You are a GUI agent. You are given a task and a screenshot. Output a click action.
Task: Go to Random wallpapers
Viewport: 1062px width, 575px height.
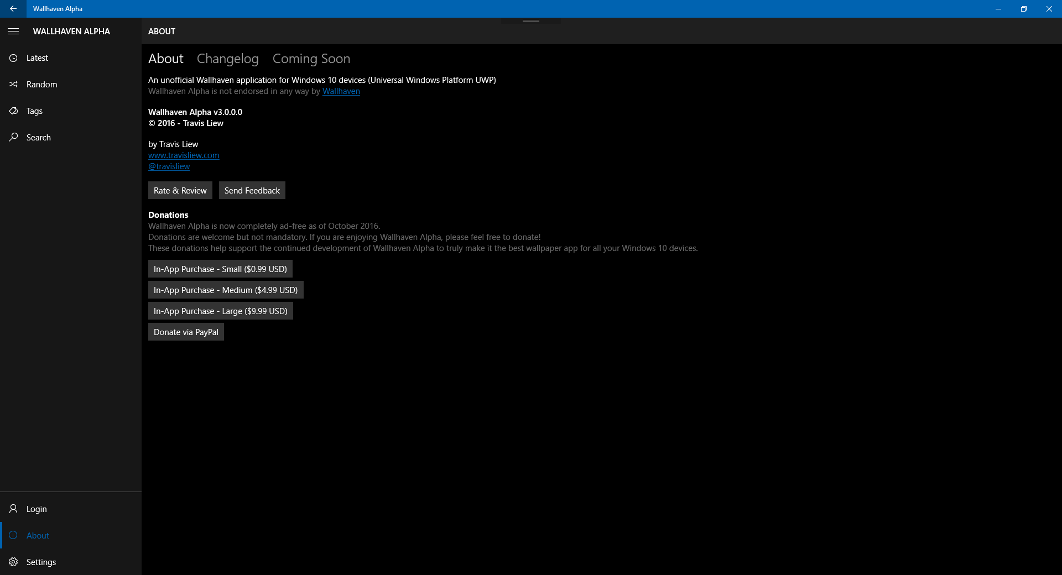71,85
